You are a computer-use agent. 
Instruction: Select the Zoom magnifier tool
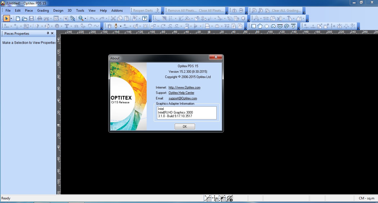81,19
